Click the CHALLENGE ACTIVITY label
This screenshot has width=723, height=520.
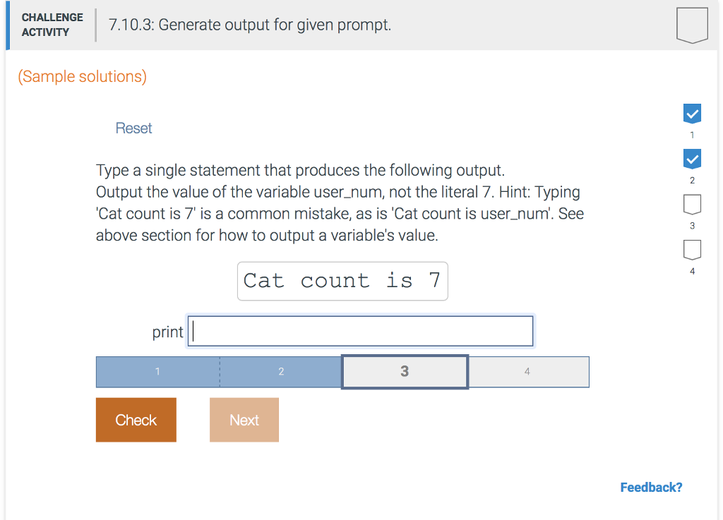pos(52,25)
